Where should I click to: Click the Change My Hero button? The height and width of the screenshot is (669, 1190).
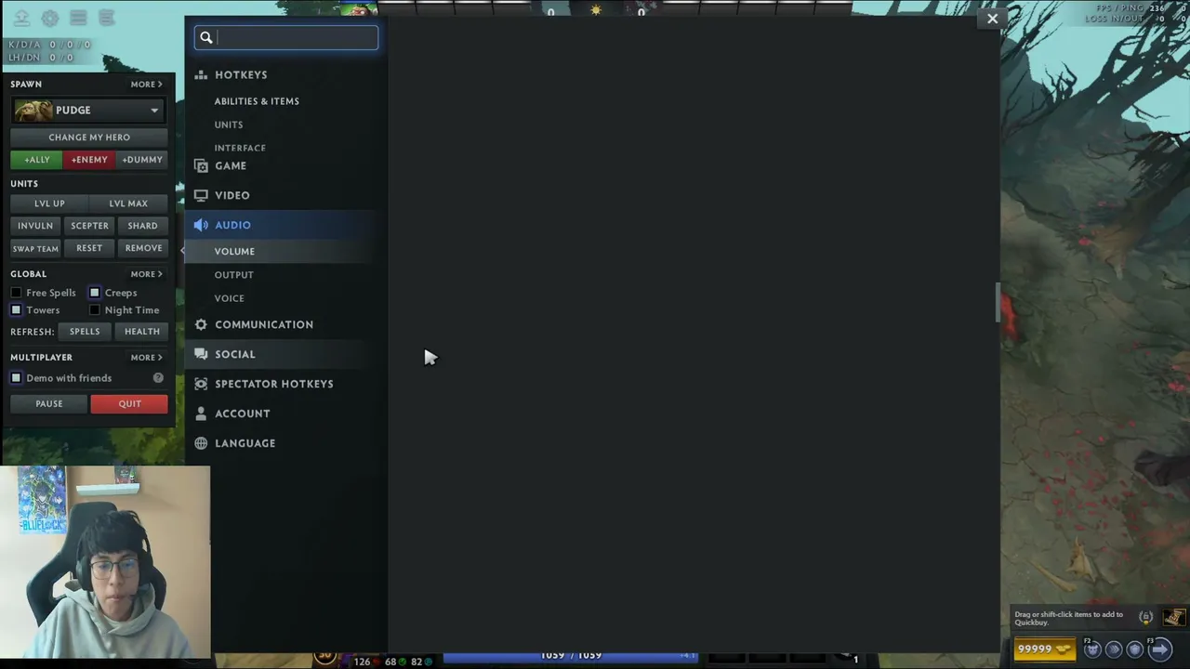89,138
